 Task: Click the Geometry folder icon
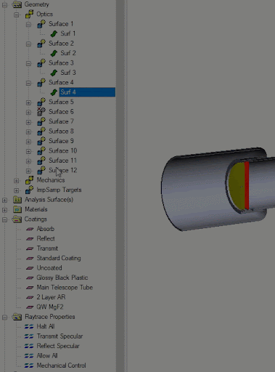coord(17,4)
